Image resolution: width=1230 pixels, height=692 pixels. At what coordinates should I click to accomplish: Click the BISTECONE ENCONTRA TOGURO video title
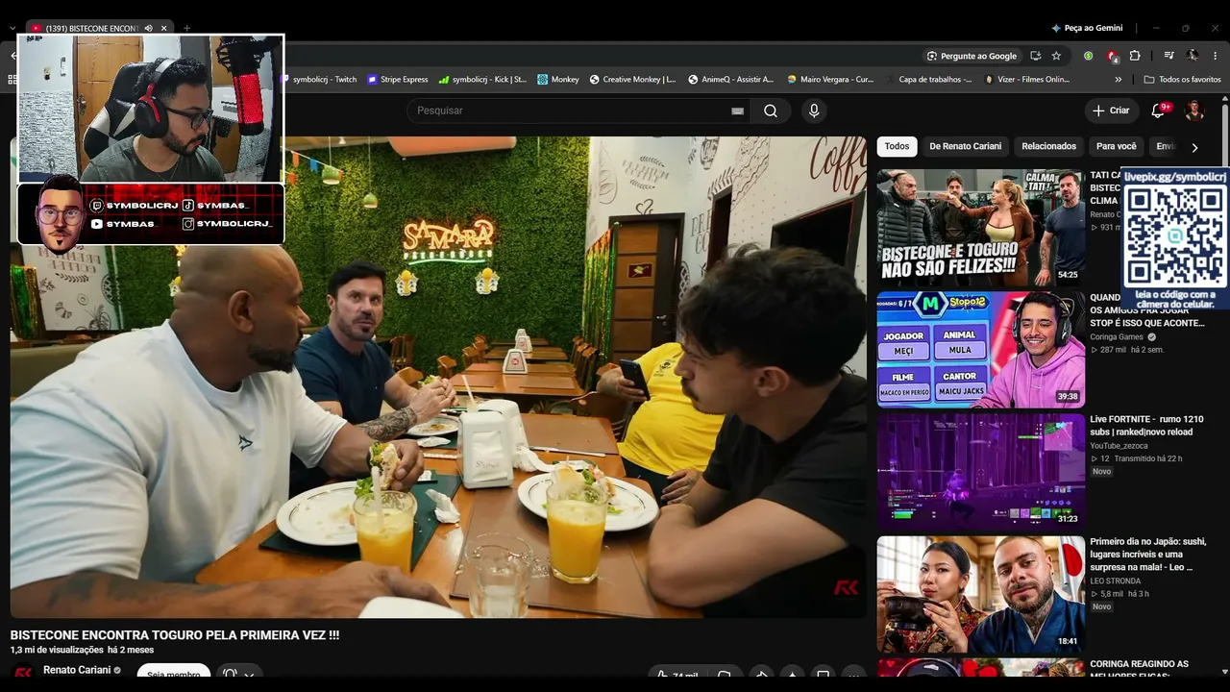pos(175,635)
